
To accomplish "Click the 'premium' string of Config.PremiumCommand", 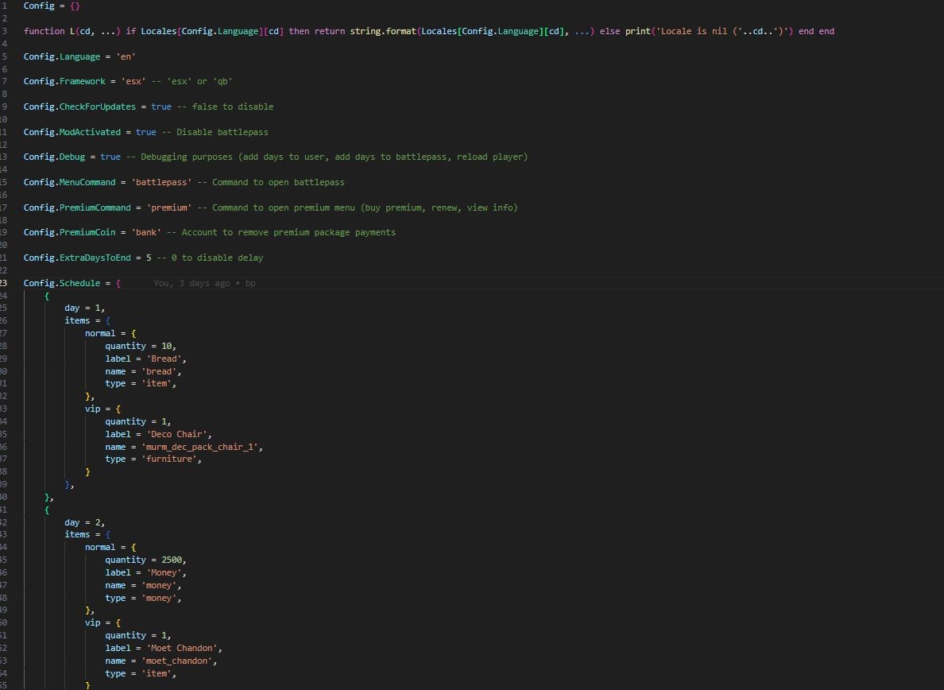I will pyautogui.click(x=169, y=207).
